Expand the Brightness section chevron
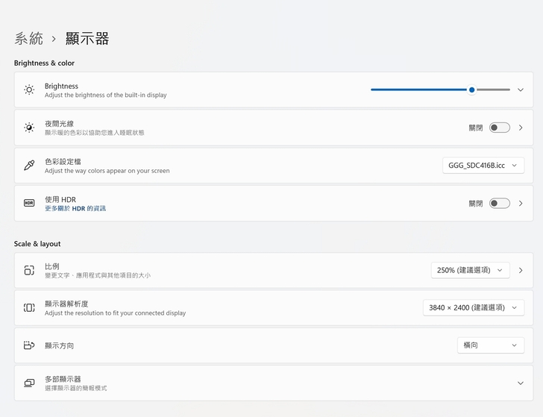 [521, 90]
